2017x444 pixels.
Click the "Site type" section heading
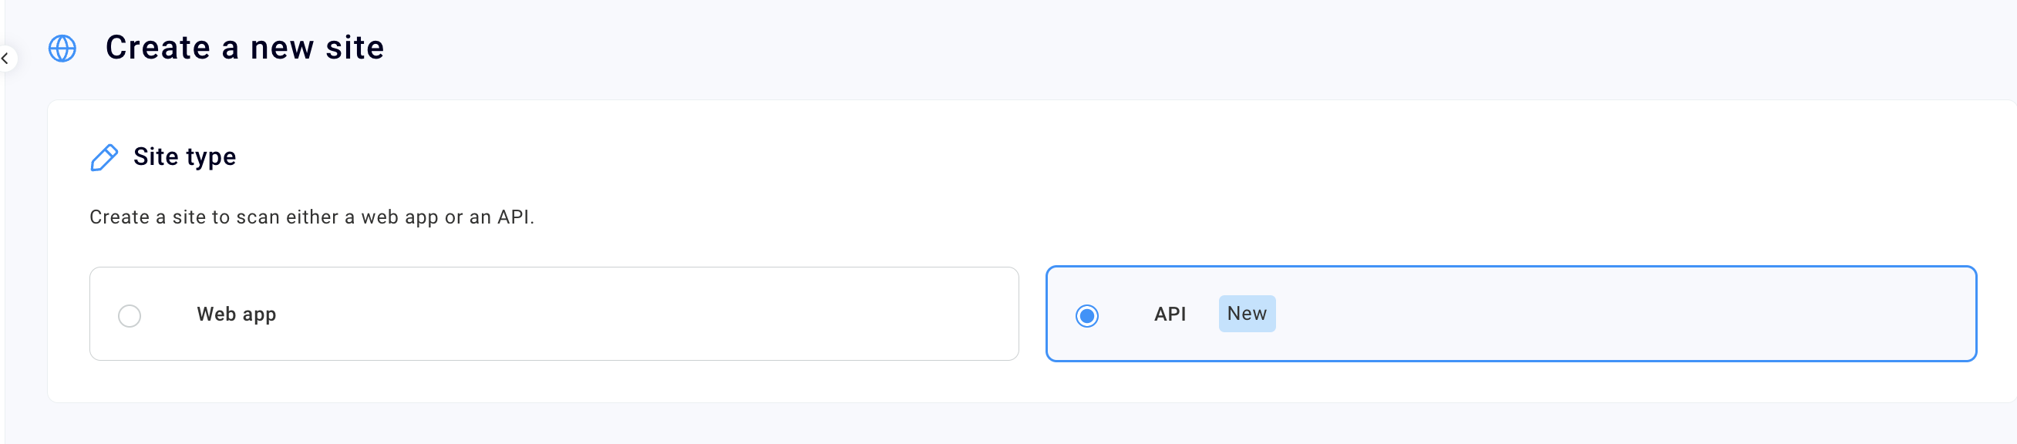(x=185, y=156)
